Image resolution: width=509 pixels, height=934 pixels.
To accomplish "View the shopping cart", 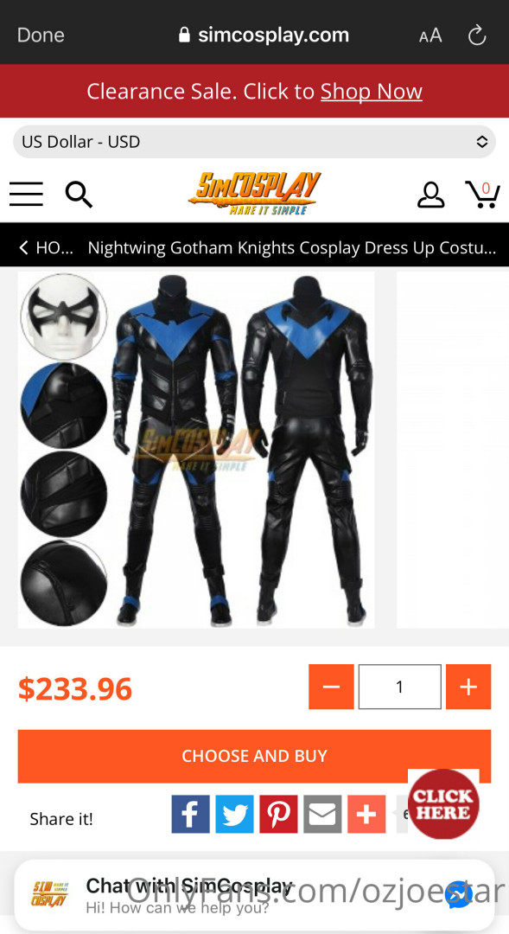I will point(482,195).
